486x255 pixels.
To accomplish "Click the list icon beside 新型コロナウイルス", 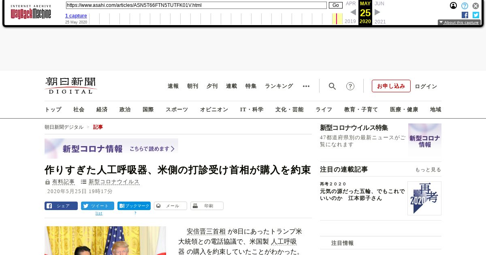I will [x=83, y=182].
